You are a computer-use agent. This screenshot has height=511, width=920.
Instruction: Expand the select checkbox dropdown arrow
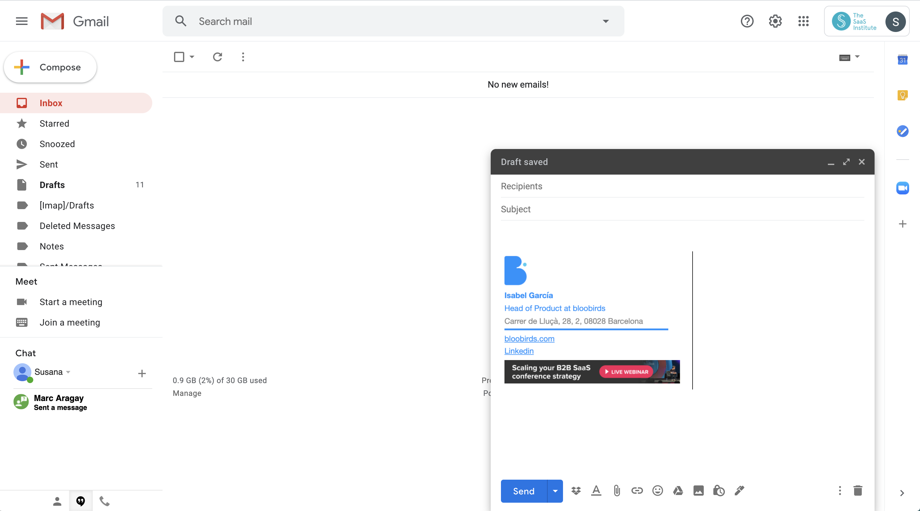click(192, 57)
